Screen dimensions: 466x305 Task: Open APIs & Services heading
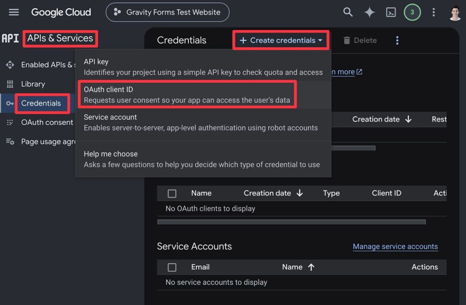coord(60,38)
